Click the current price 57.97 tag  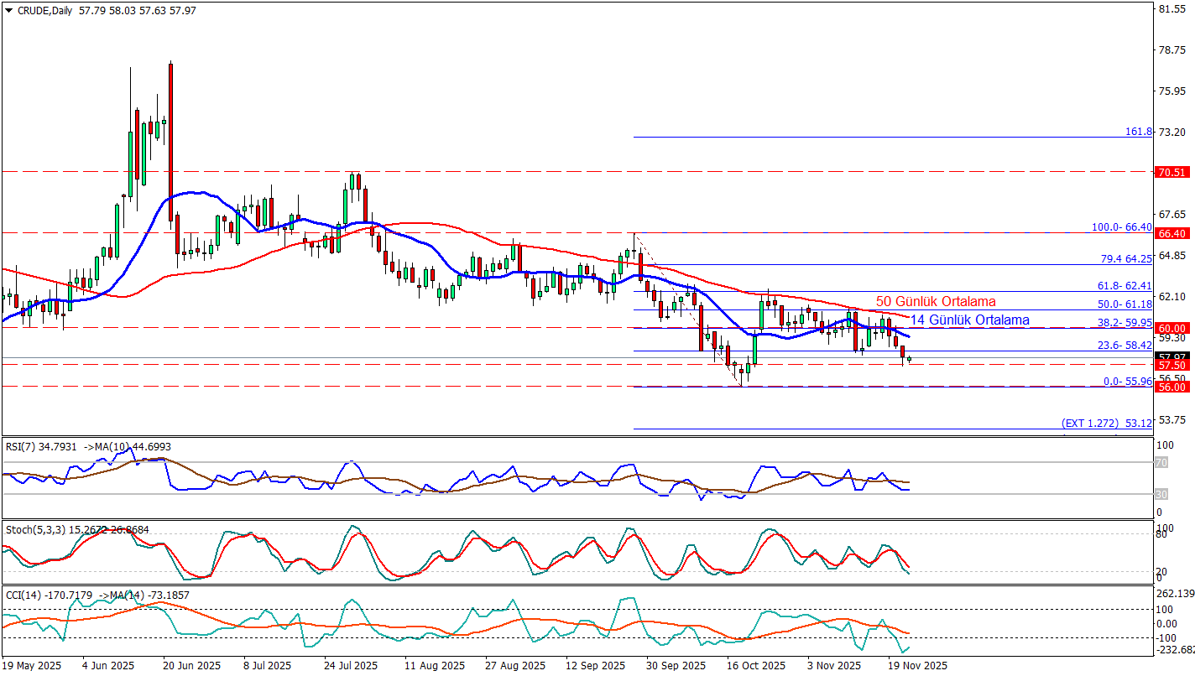tap(1171, 356)
